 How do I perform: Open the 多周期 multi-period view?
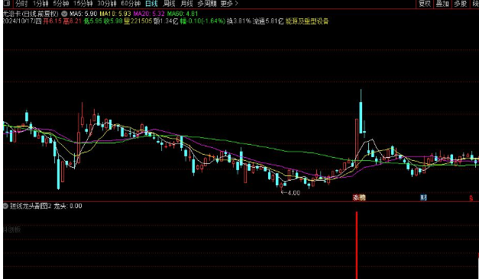(207, 4)
